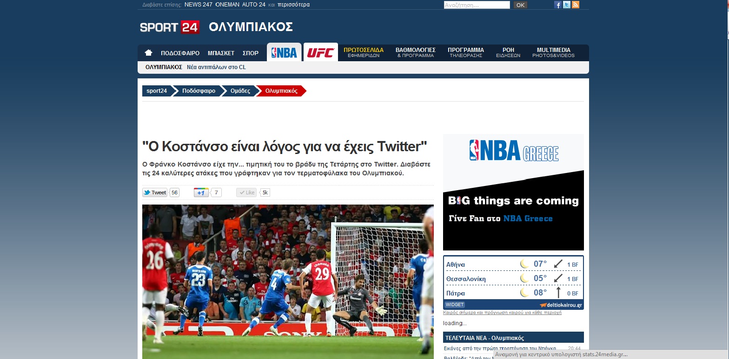The height and width of the screenshot is (359, 729).
Task: Click the Θεσσαλονίκη weather row
Action: pyautogui.click(x=513, y=279)
